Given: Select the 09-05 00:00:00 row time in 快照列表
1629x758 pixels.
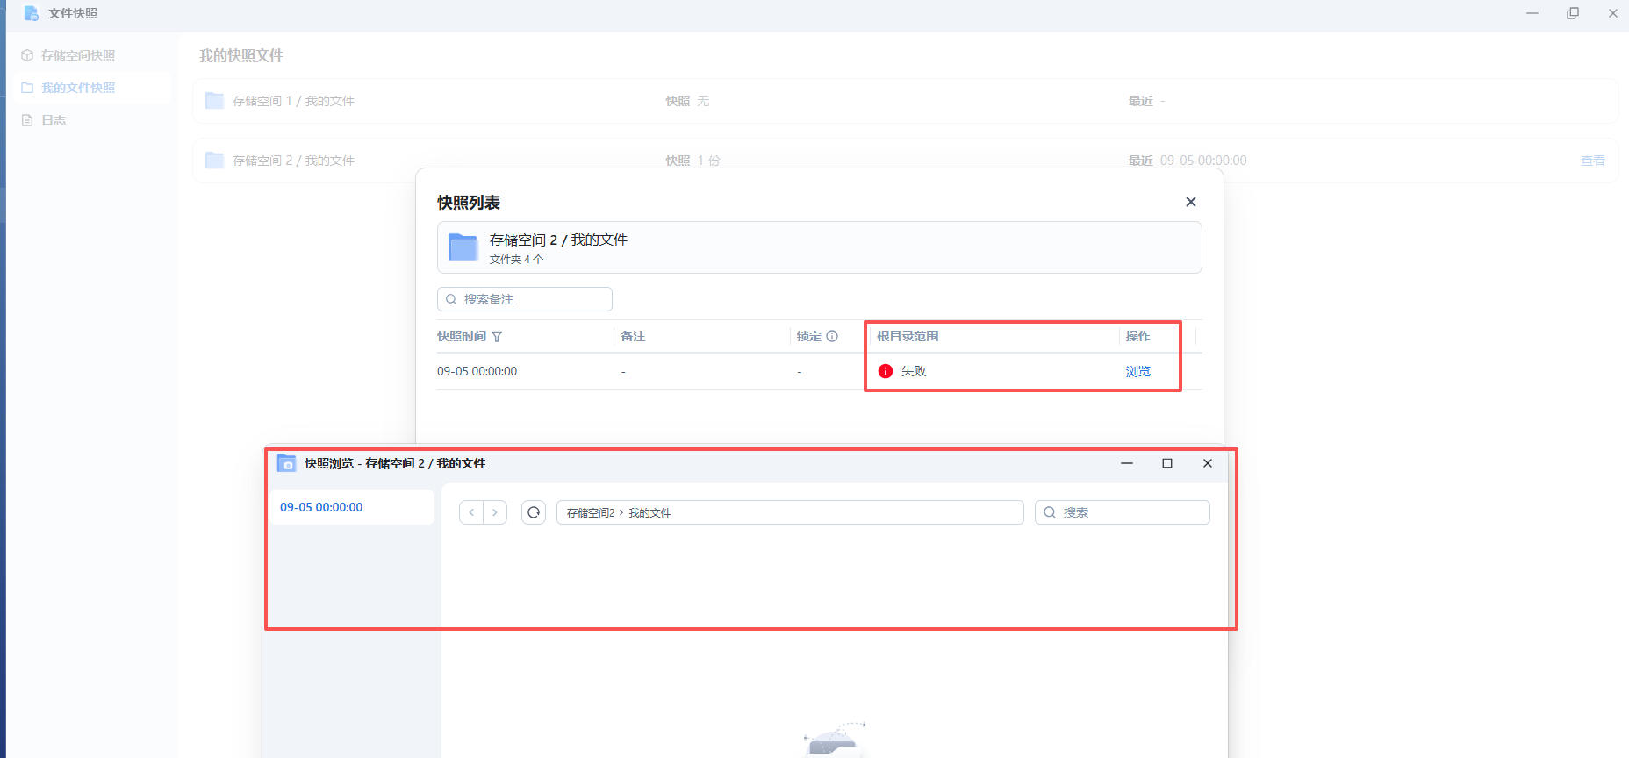Looking at the screenshot, I should click(x=477, y=371).
